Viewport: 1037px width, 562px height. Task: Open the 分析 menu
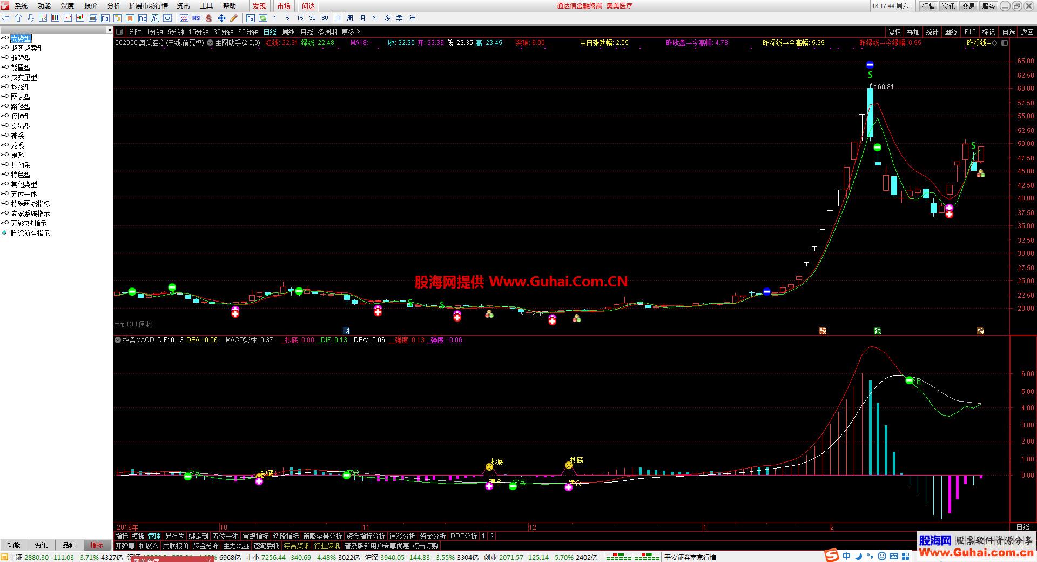point(114,6)
